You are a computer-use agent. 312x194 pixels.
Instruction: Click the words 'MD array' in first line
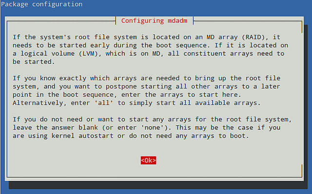(222, 37)
